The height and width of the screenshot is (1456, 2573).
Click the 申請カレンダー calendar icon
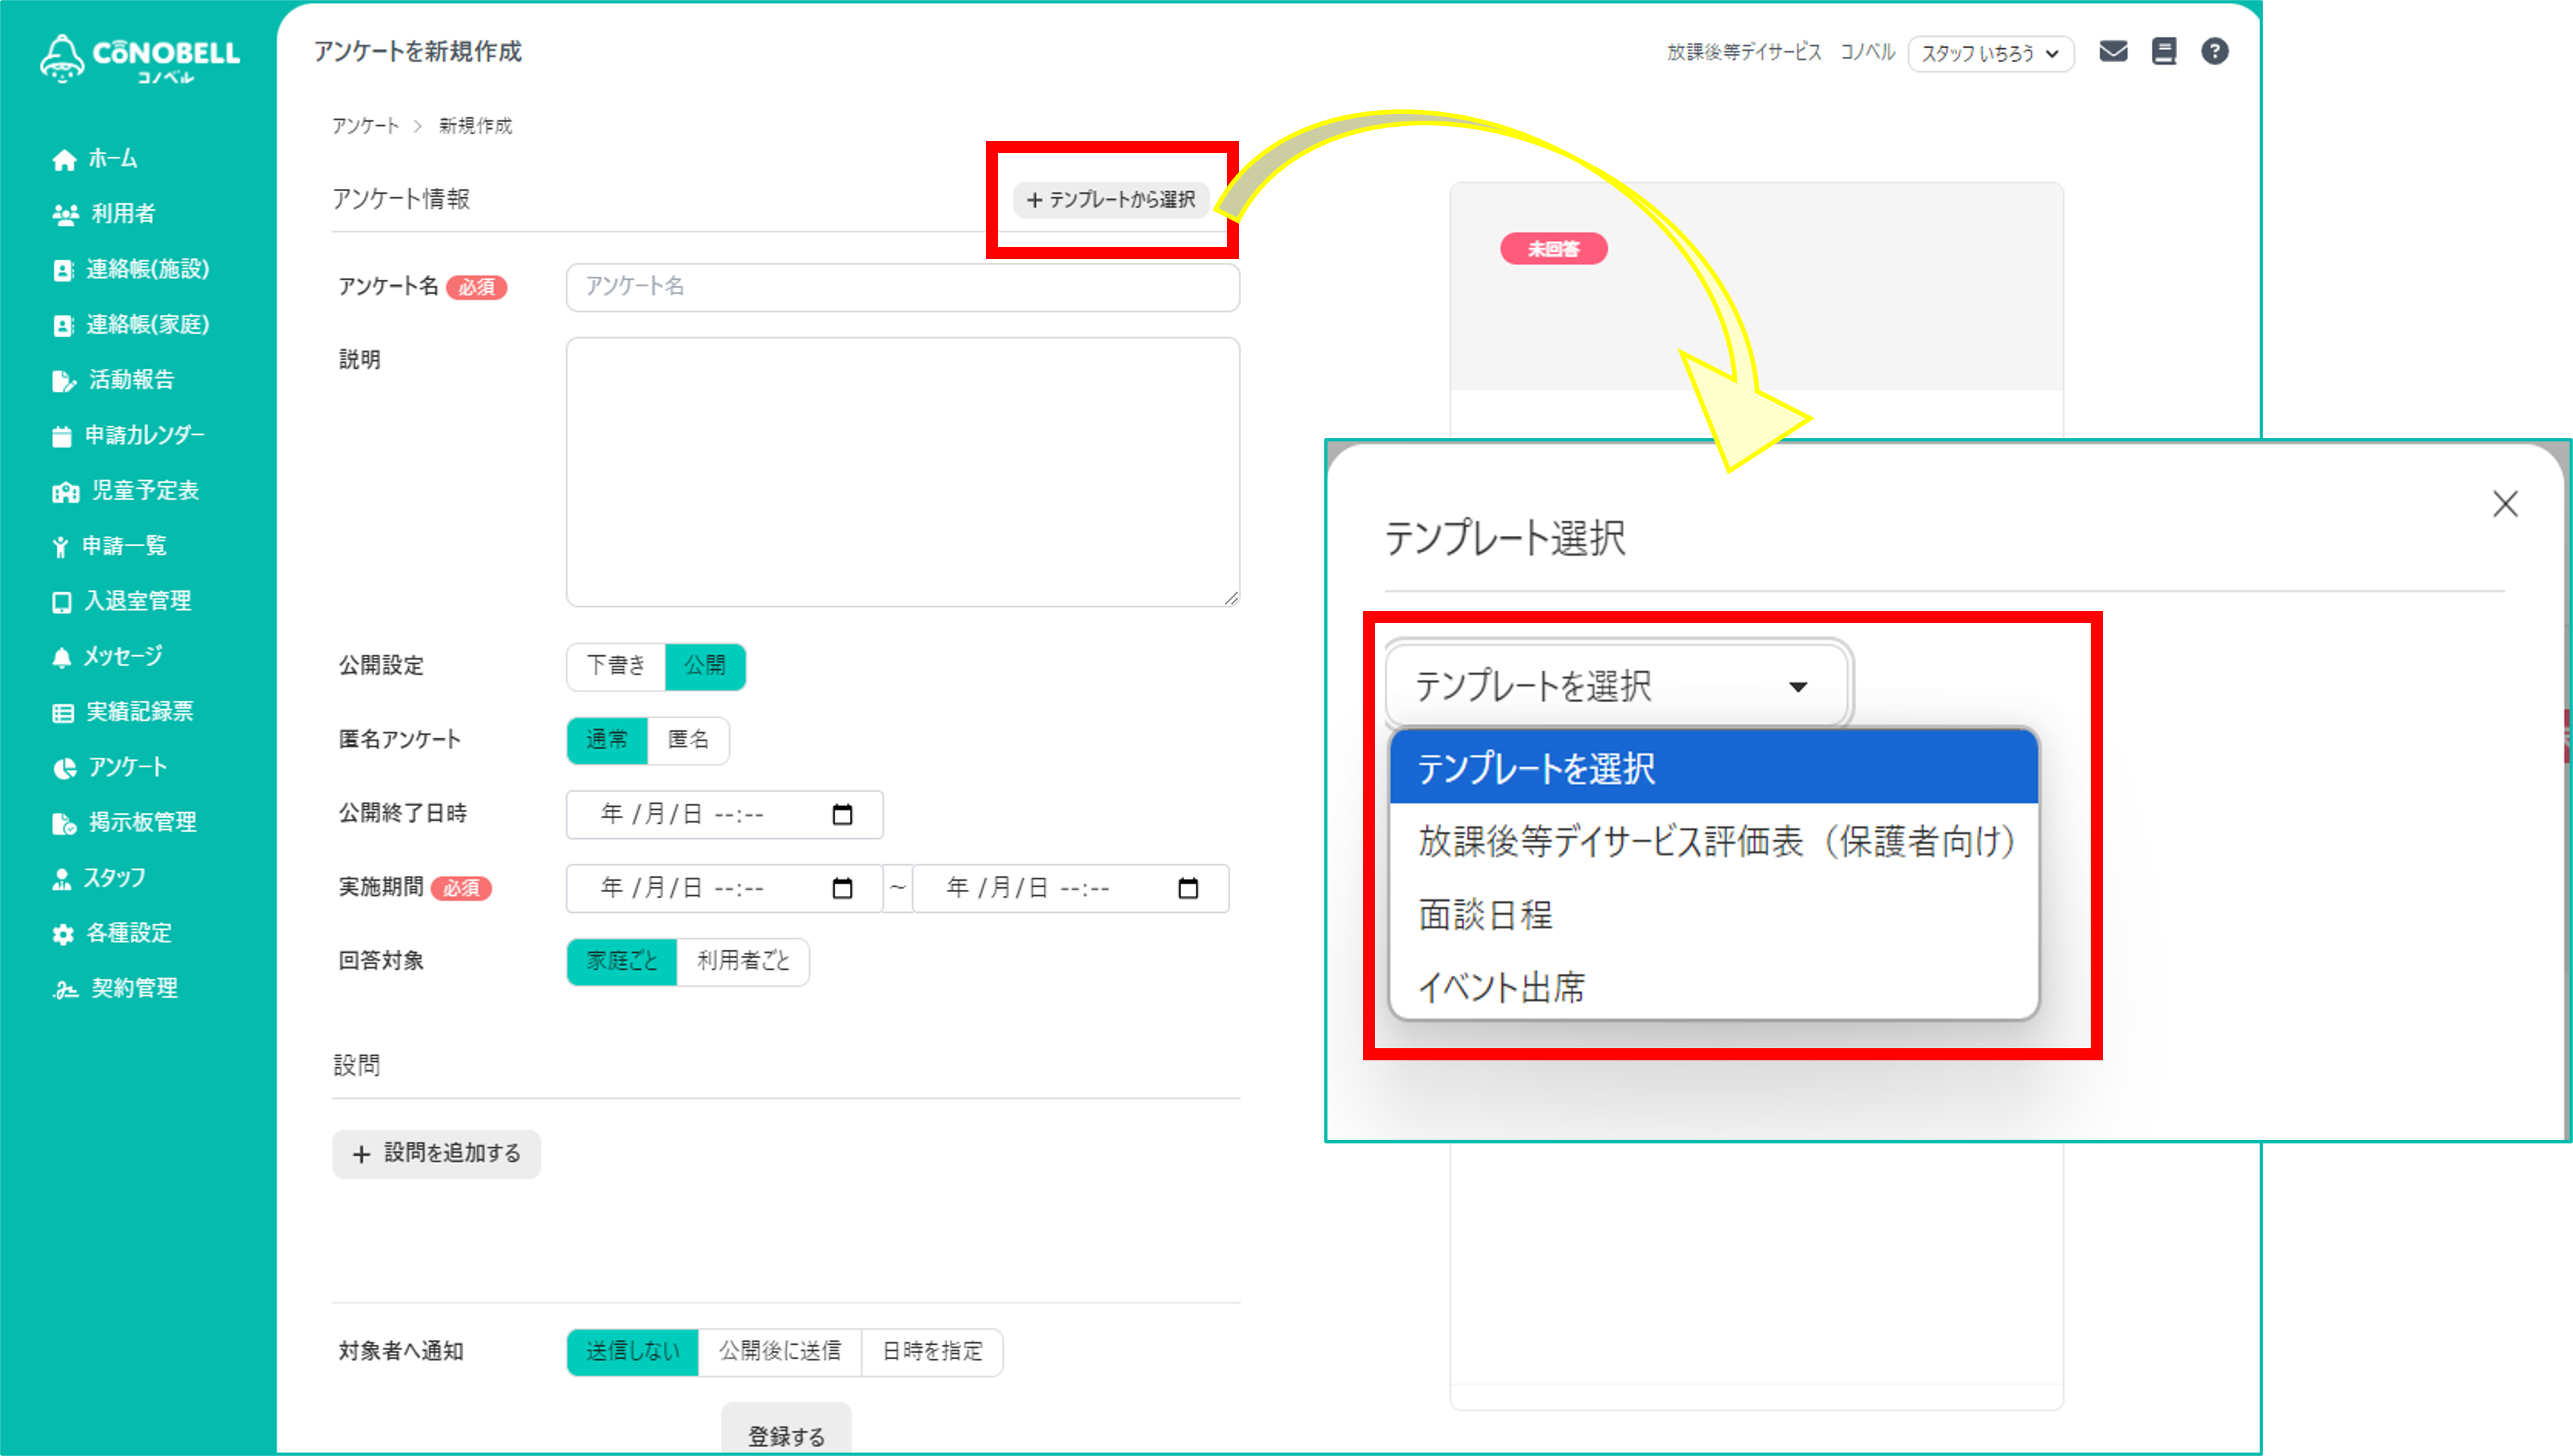click(x=62, y=436)
